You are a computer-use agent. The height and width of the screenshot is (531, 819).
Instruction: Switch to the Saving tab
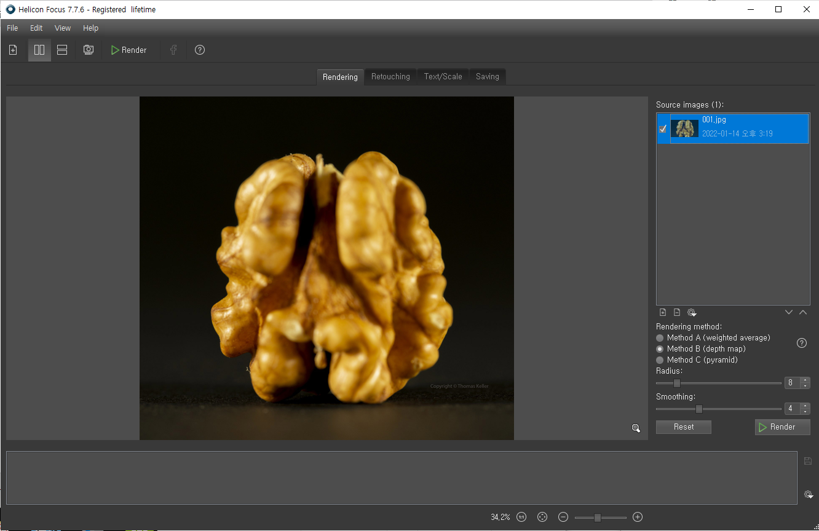[x=488, y=77]
